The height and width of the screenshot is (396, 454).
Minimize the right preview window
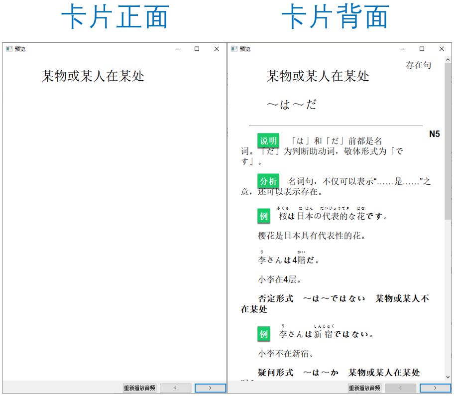coord(402,49)
